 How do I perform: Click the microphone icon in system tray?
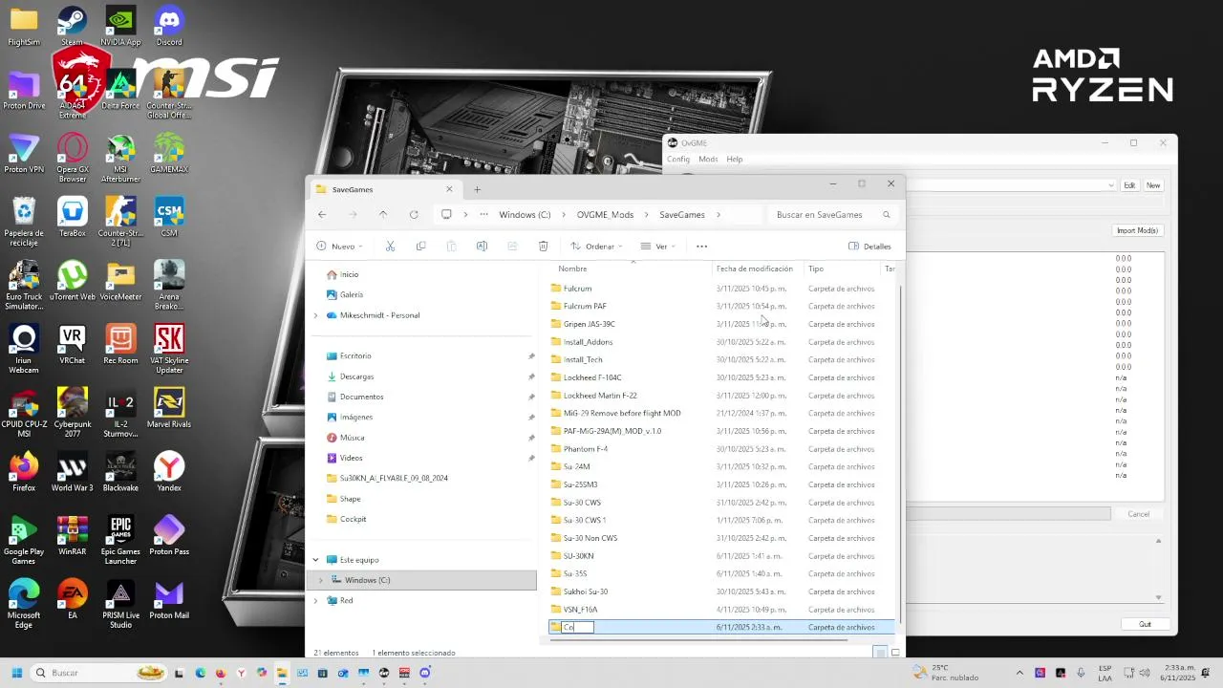[x=1082, y=673]
